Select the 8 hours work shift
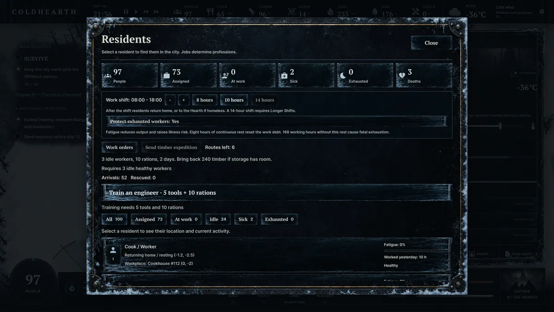554x312 pixels. [x=205, y=100]
